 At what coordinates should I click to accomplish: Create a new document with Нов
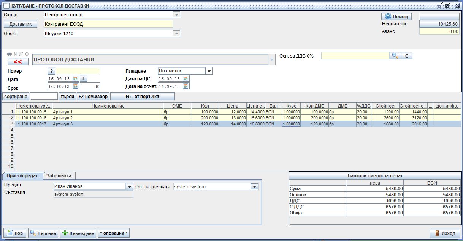[15, 233]
